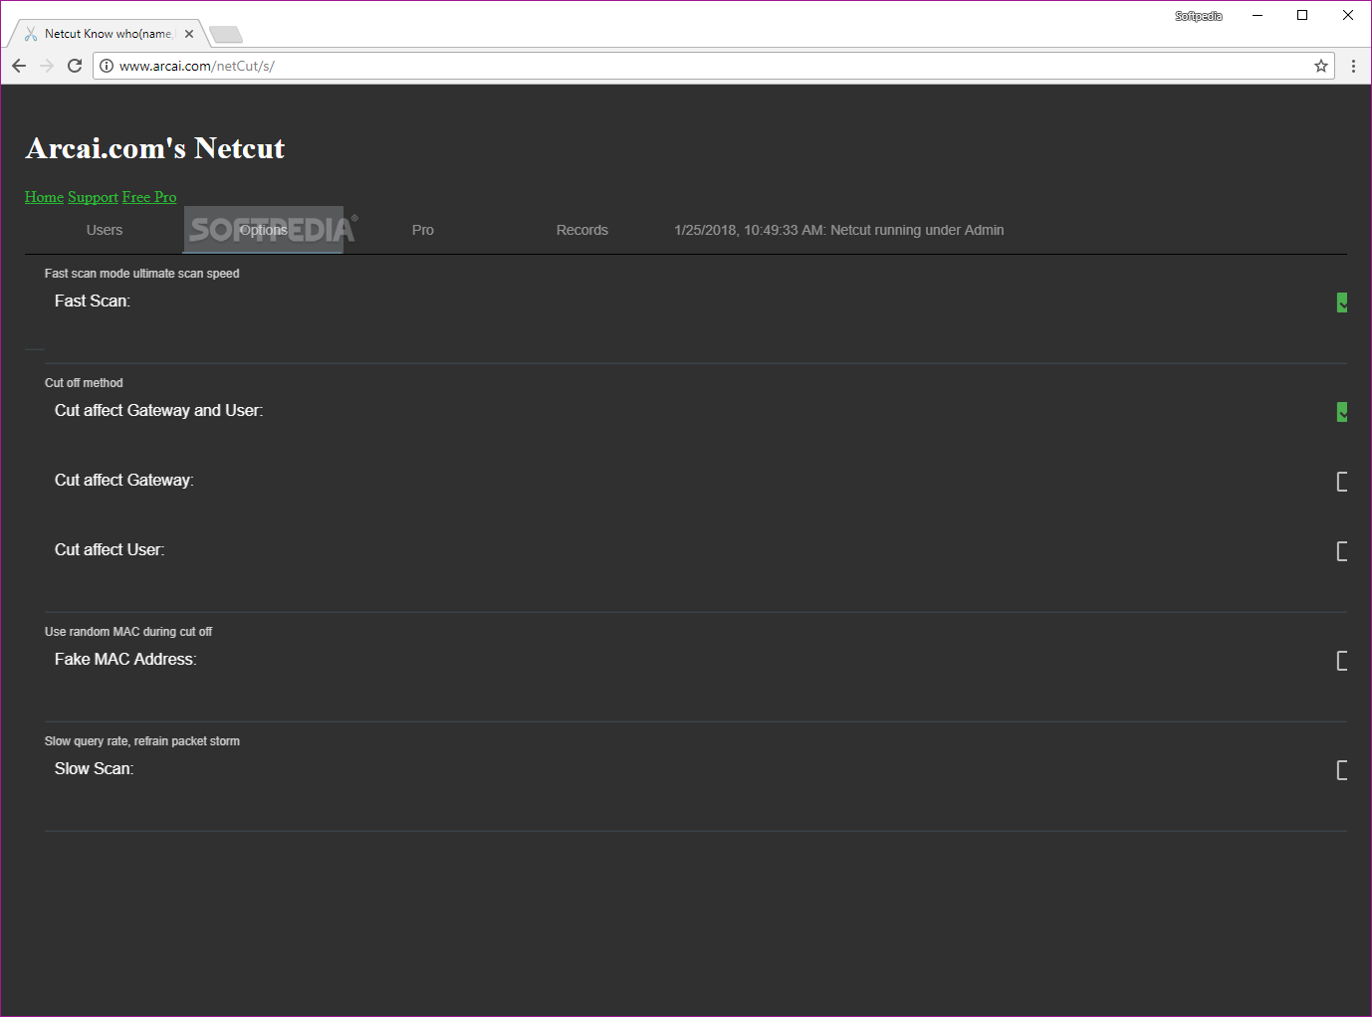The height and width of the screenshot is (1017, 1372).
Task: Maximize the browser window
Action: coord(1302,15)
